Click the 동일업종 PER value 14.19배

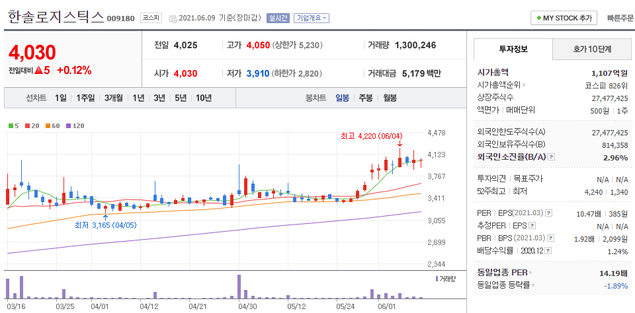pyautogui.click(x=614, y=273)
